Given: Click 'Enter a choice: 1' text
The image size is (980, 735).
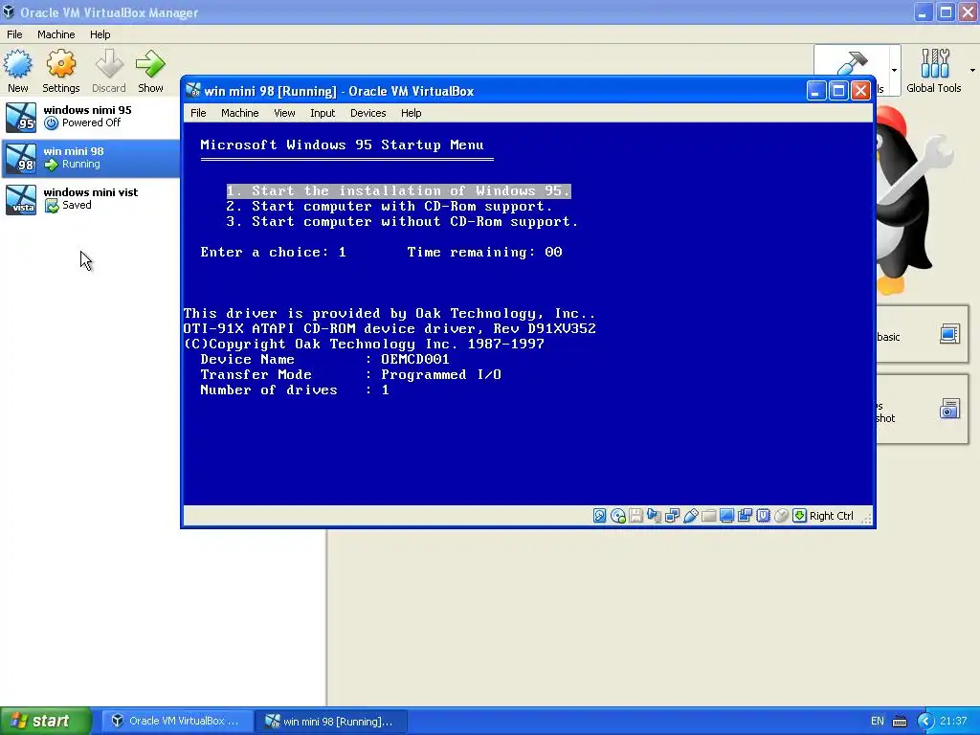Looking at the screenshot, I should tap(273, 252).
